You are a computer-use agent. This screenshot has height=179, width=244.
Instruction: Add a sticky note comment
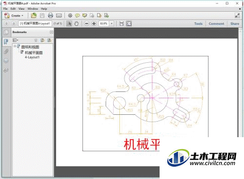click(78, 16)
